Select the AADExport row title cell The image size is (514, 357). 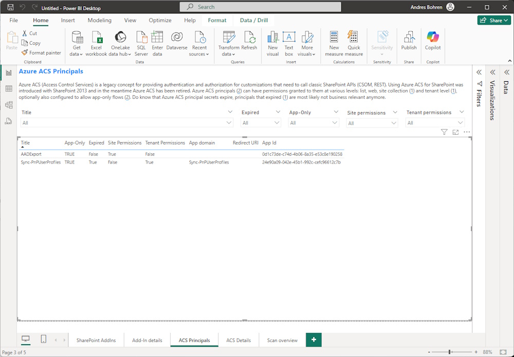click(x=31, y=154)
